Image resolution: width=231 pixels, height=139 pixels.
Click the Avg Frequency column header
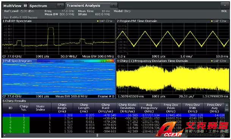pos(149,108)
